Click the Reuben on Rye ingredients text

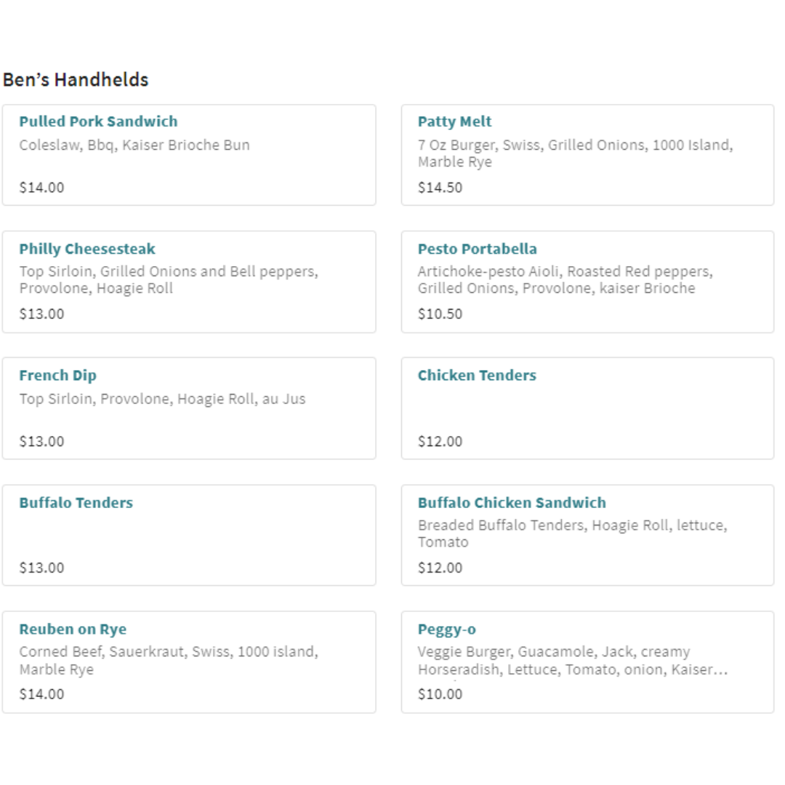[x=168, y=660]
